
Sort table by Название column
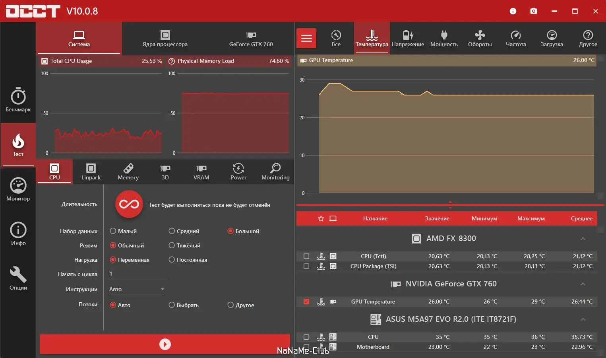tap(375, 218)
